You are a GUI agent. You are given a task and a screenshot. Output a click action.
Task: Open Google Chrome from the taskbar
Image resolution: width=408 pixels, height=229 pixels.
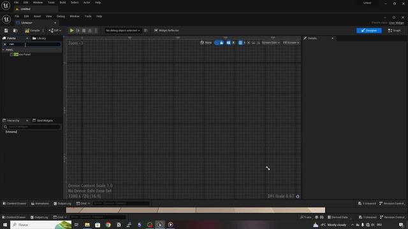point(108,225)
